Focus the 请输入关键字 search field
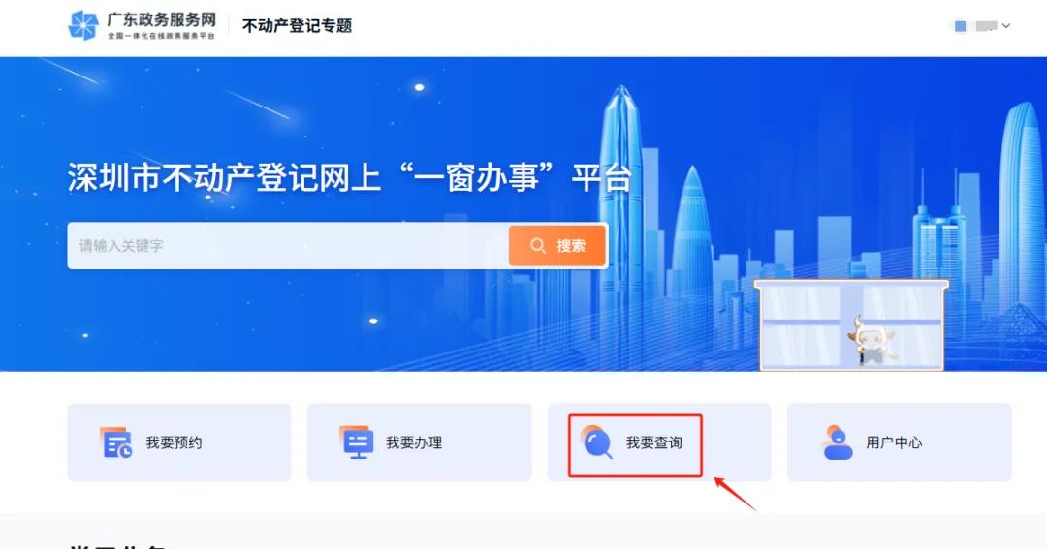The width and height of the screenshot is (1047, 549). click(288, 246)
